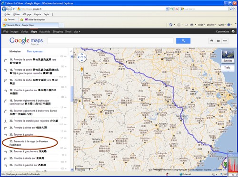The image size is (238, 177).
Task: Open the recent pages dropdown arrow
Action: (x=14, y=9)
